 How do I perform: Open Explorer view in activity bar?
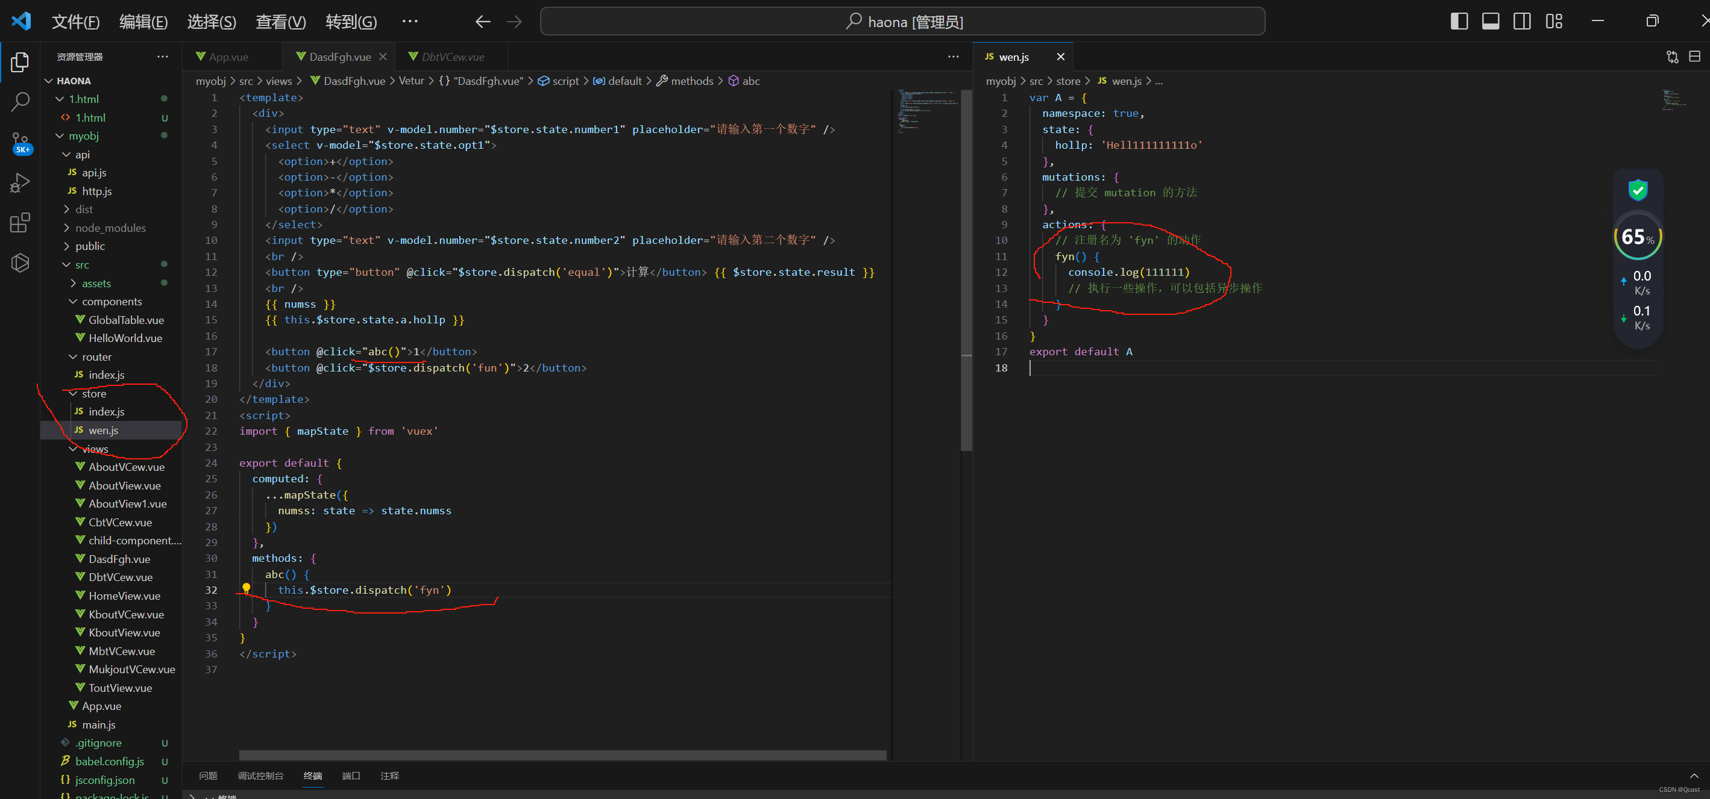pos(20,61)
